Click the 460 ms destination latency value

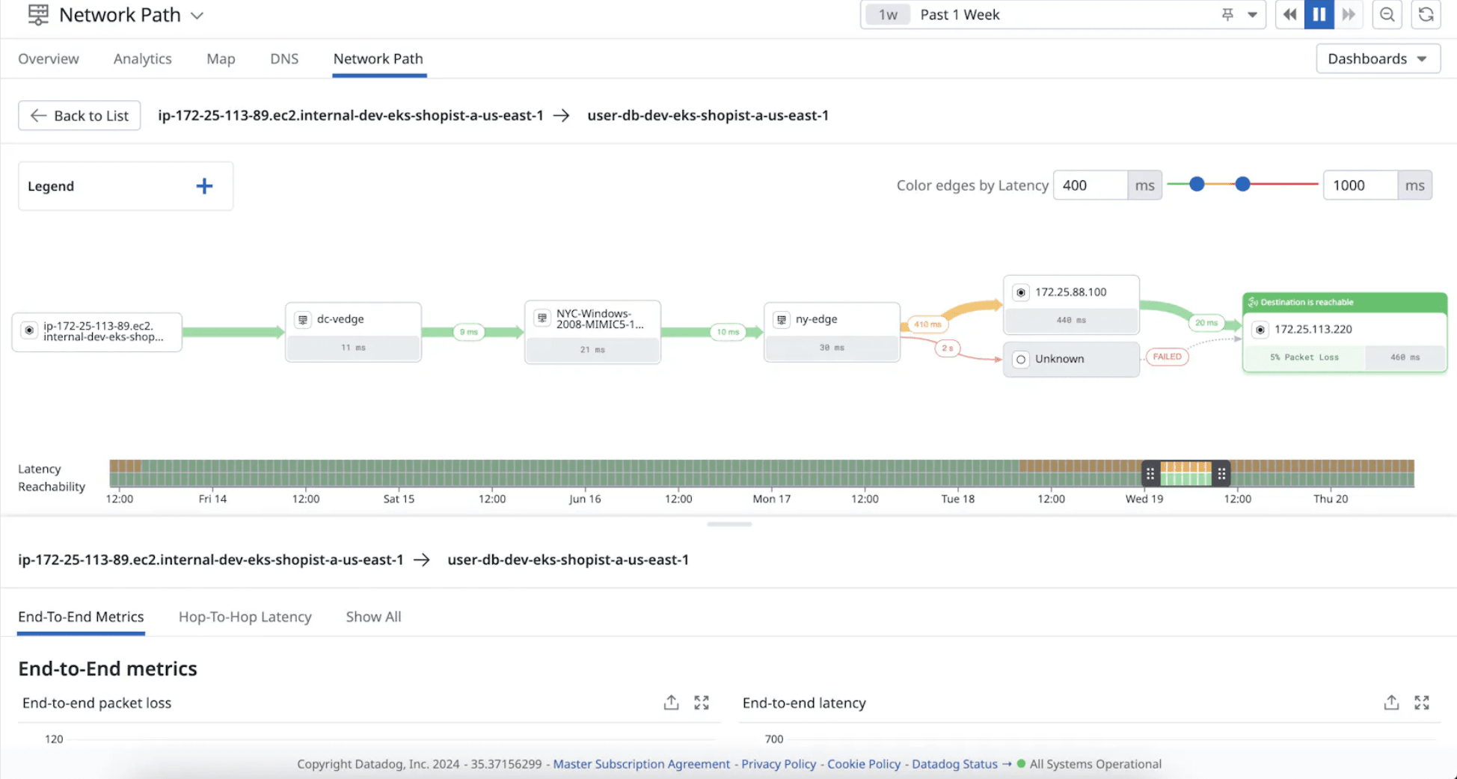coord(1405,357)
